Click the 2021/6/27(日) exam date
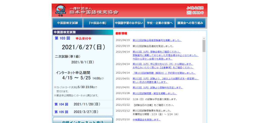258x123 pixels. pos(83,47)
